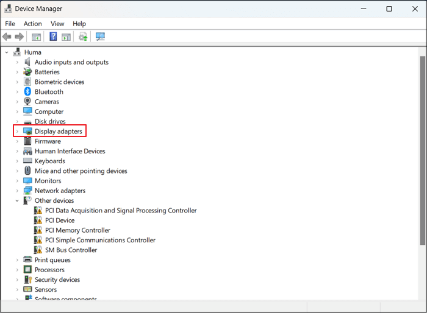This screenshot has width=427, height=313.
Task: Click Scan for hardware changes toolbar icon
Action: click(100, 37)
